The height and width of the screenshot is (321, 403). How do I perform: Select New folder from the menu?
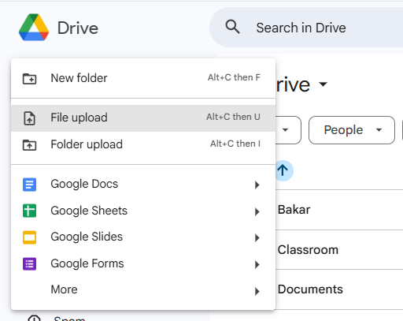pos(143,78)
